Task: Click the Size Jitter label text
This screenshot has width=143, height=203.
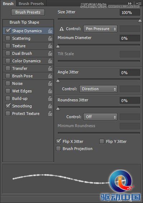Action: tap(67, 12)
